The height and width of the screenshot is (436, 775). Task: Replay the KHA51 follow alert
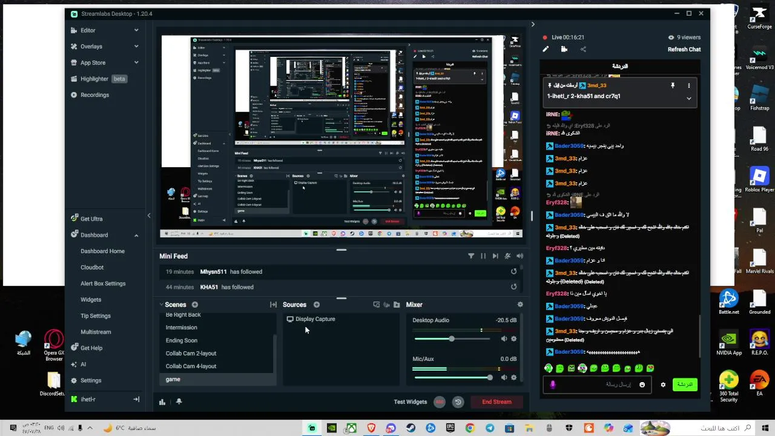click(513, 287)
